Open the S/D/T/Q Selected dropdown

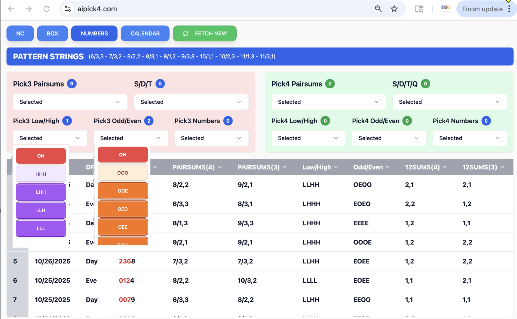tap(449, 102)
